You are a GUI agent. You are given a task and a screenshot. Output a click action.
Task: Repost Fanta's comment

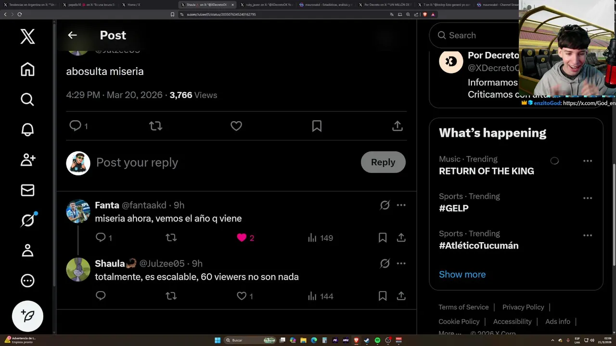(x=171, y=237)
